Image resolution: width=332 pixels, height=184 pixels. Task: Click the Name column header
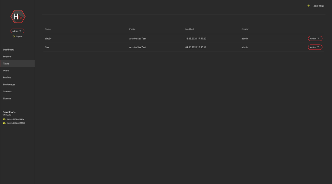(48, 29)
